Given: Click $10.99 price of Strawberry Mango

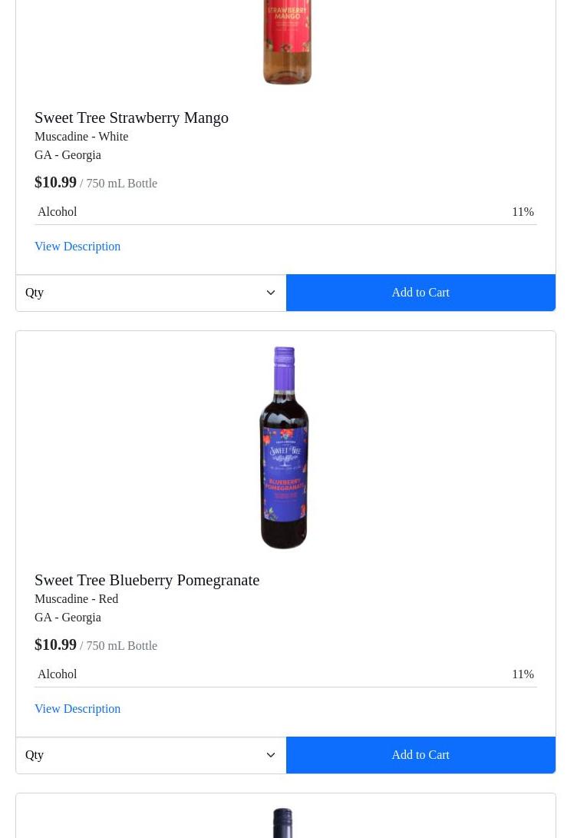Looking at the screenshot, I should pyautogui.click(x=55, y=183).
